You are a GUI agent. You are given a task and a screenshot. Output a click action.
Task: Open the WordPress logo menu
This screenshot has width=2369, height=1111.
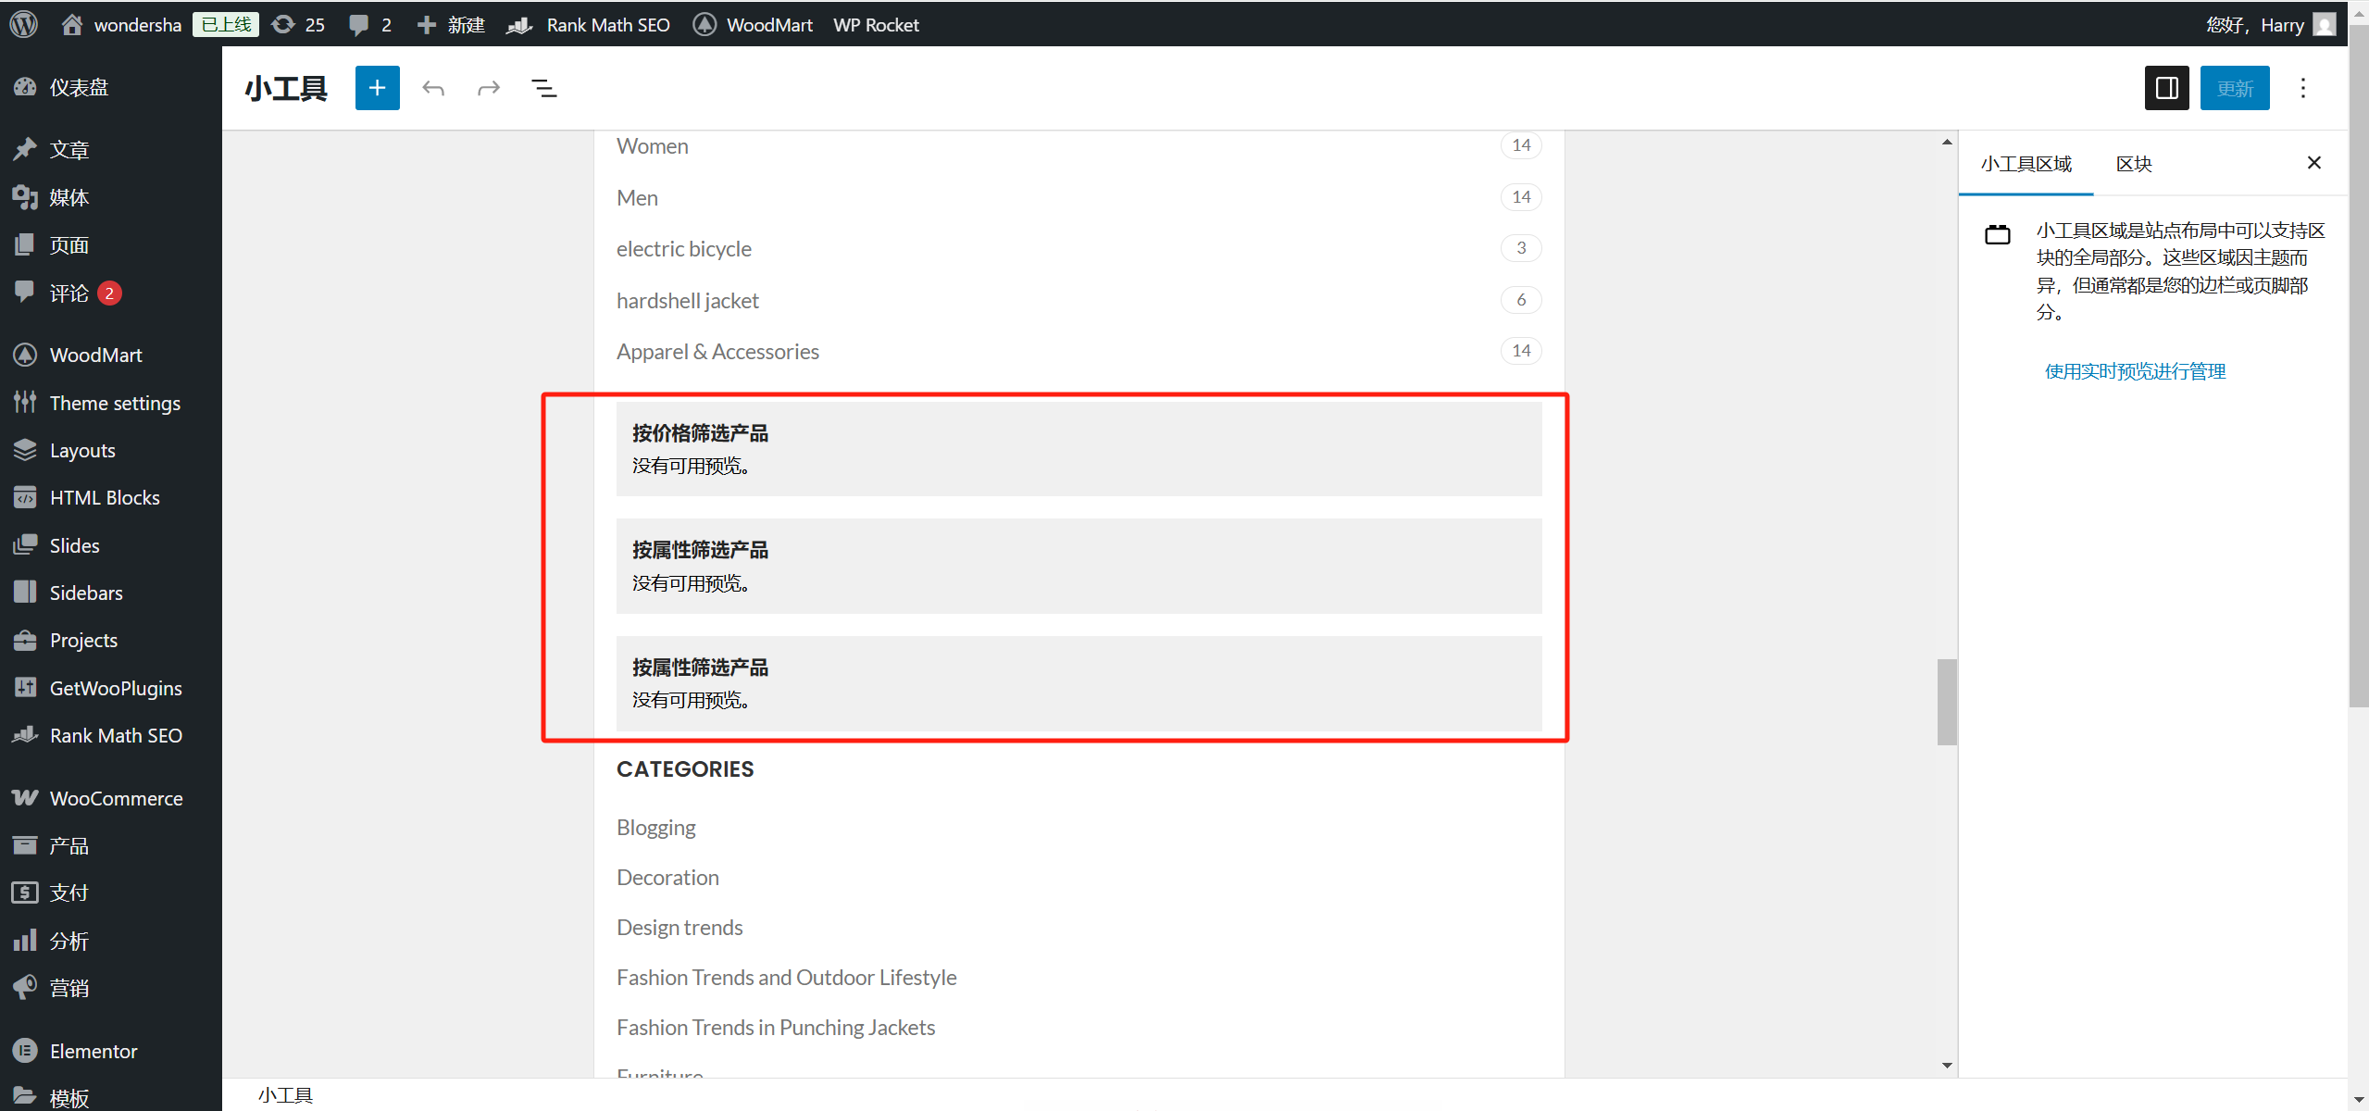point(22,24)
